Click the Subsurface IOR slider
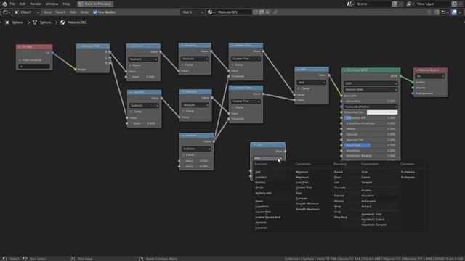 pos(371,117)
